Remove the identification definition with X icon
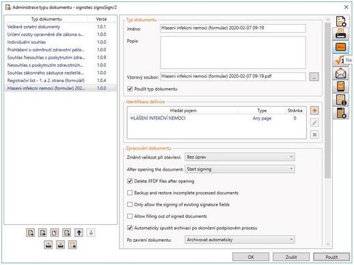This screenshot has width=354, height=265. pos(314,135)
